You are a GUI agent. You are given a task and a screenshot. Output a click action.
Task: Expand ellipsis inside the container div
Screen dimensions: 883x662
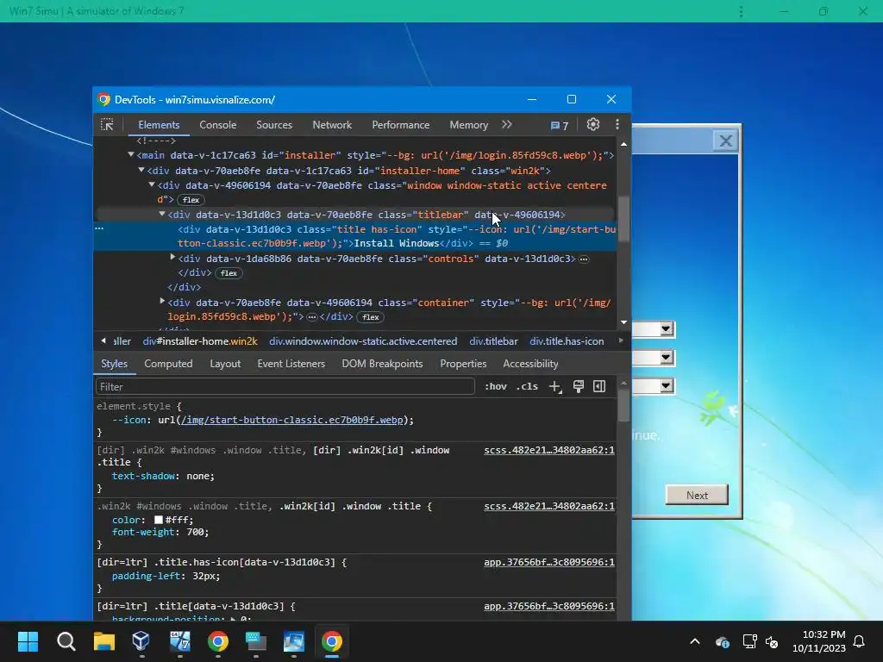(311, 317)
